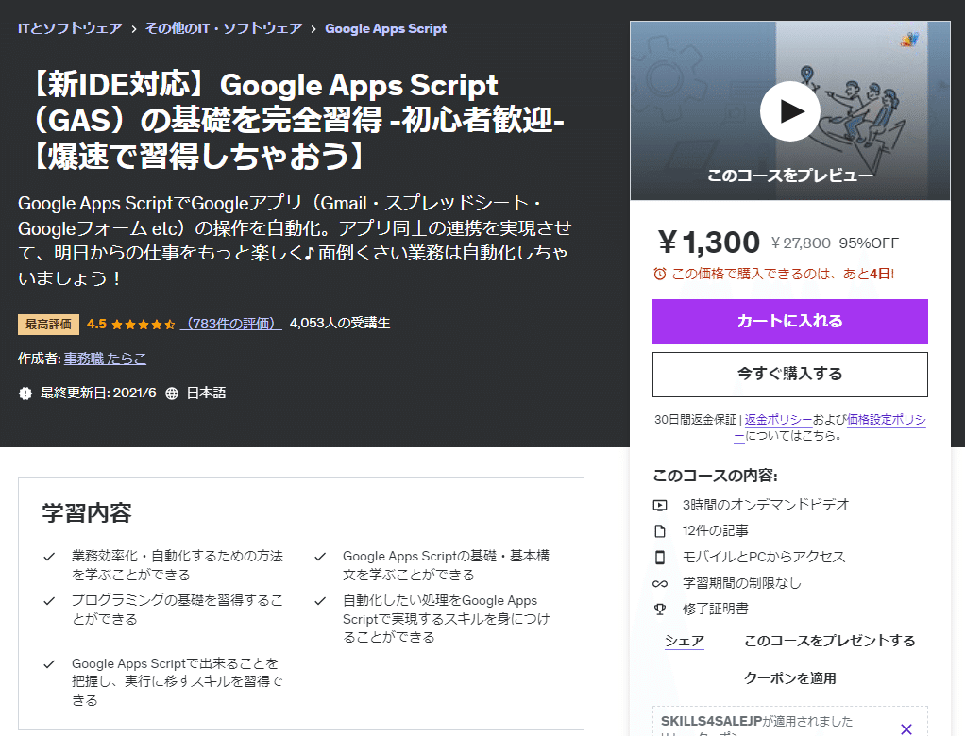Click the first breadcrumb chevron separator
965x736 pixels.
[x=133, y=29]
